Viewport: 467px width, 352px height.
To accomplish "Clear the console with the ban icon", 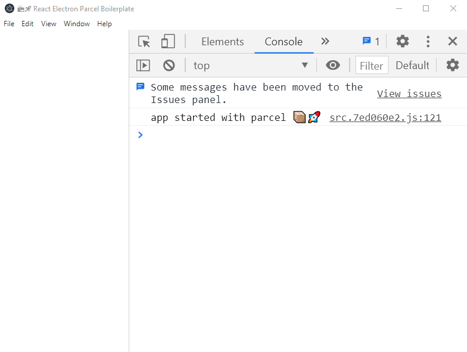I will coord(169,66).
